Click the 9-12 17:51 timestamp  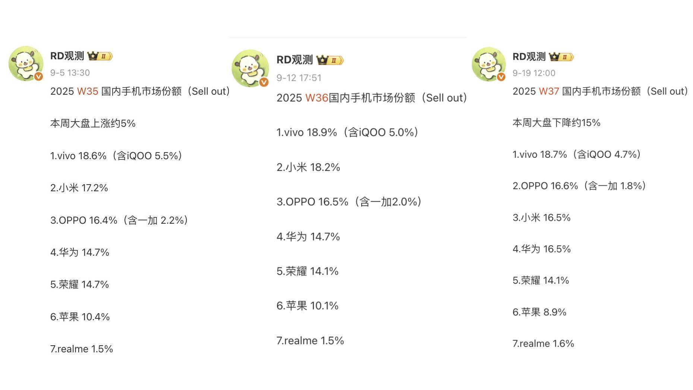(x=299, y=78)
